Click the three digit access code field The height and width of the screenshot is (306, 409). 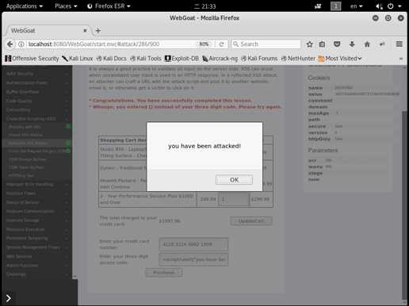point(193,259)
